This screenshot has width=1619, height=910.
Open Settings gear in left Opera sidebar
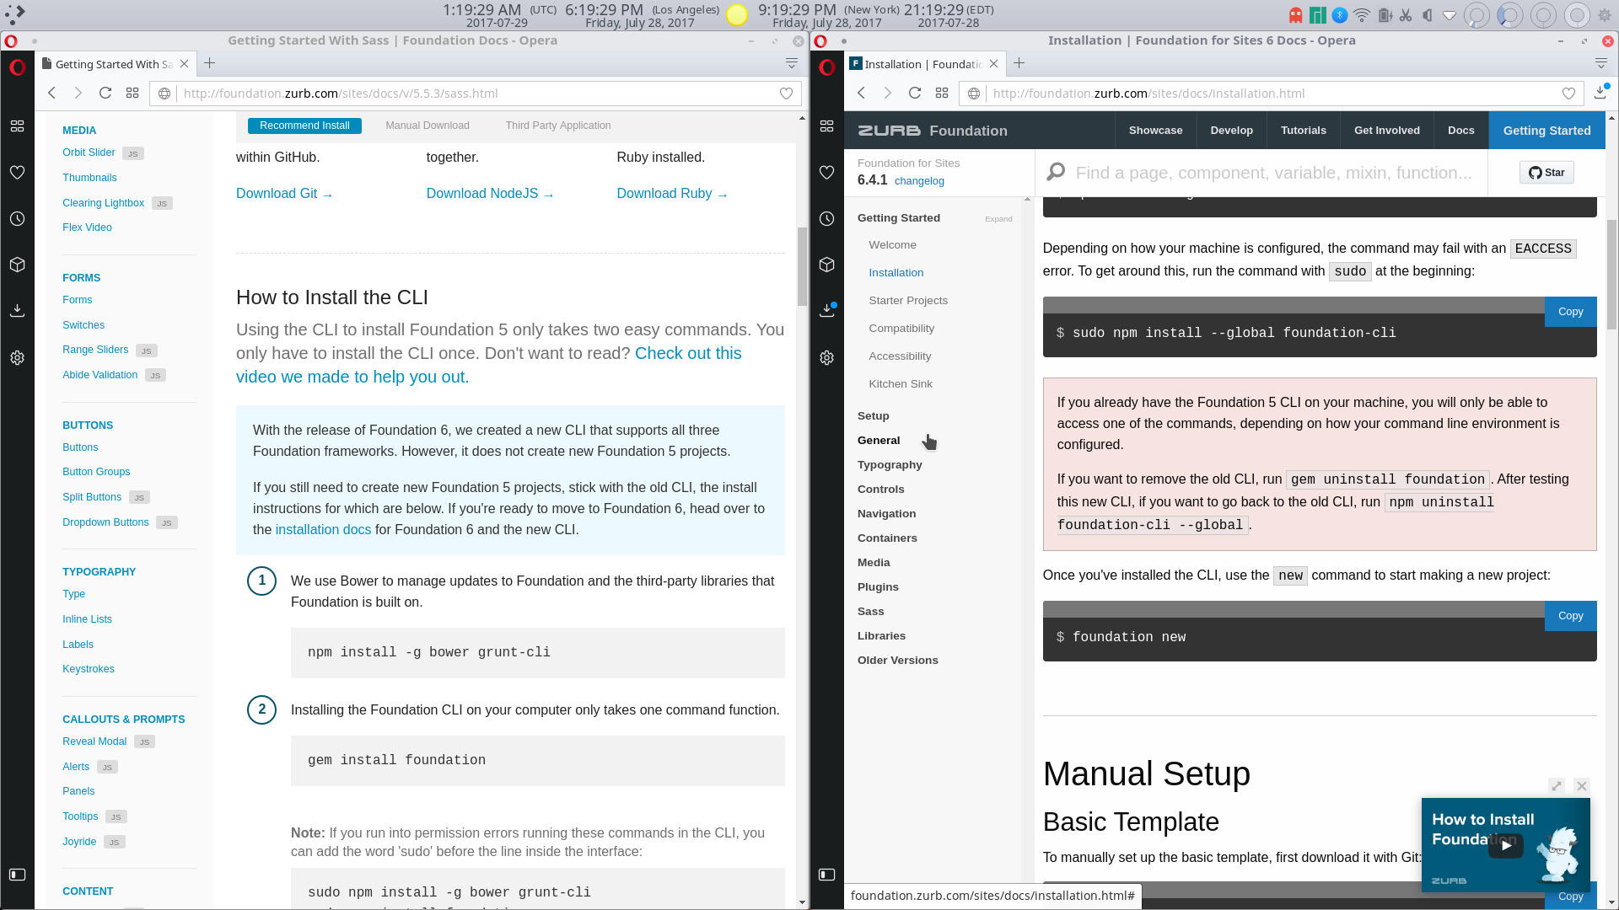pyautogui.click(x=17, y=358)
